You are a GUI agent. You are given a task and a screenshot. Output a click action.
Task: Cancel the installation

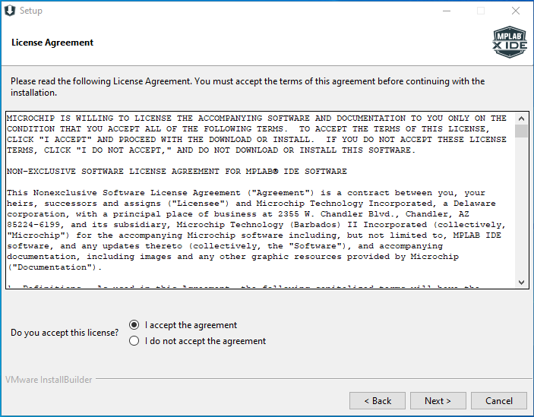pos(499,400)
